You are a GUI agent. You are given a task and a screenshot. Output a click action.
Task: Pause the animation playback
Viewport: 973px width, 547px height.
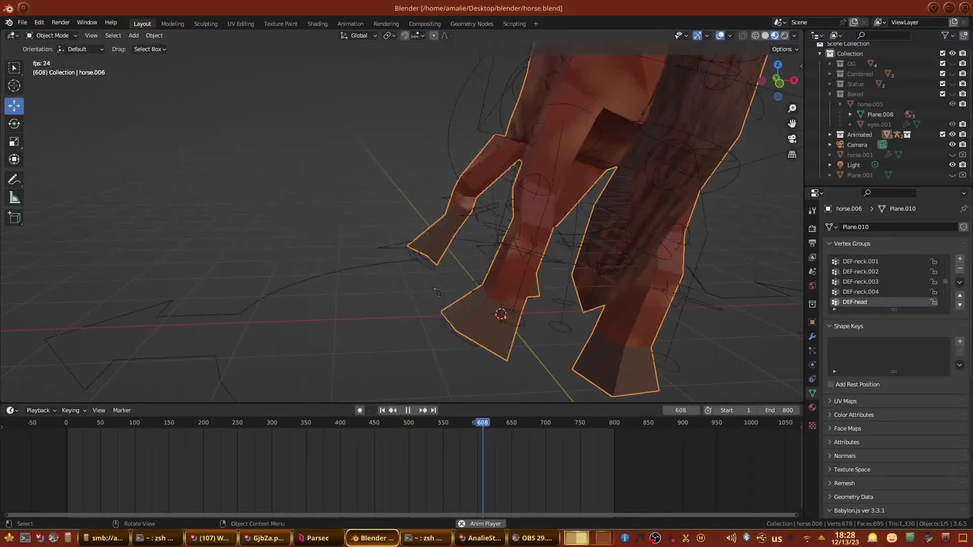pos(408,410)
